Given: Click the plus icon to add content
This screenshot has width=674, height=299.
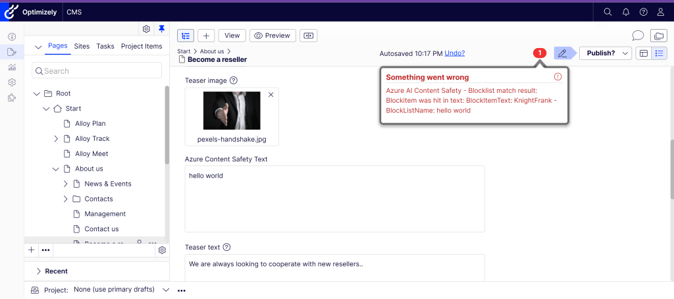Looking at the screenshot, I should pyautogui.click(x=206, y=36).
